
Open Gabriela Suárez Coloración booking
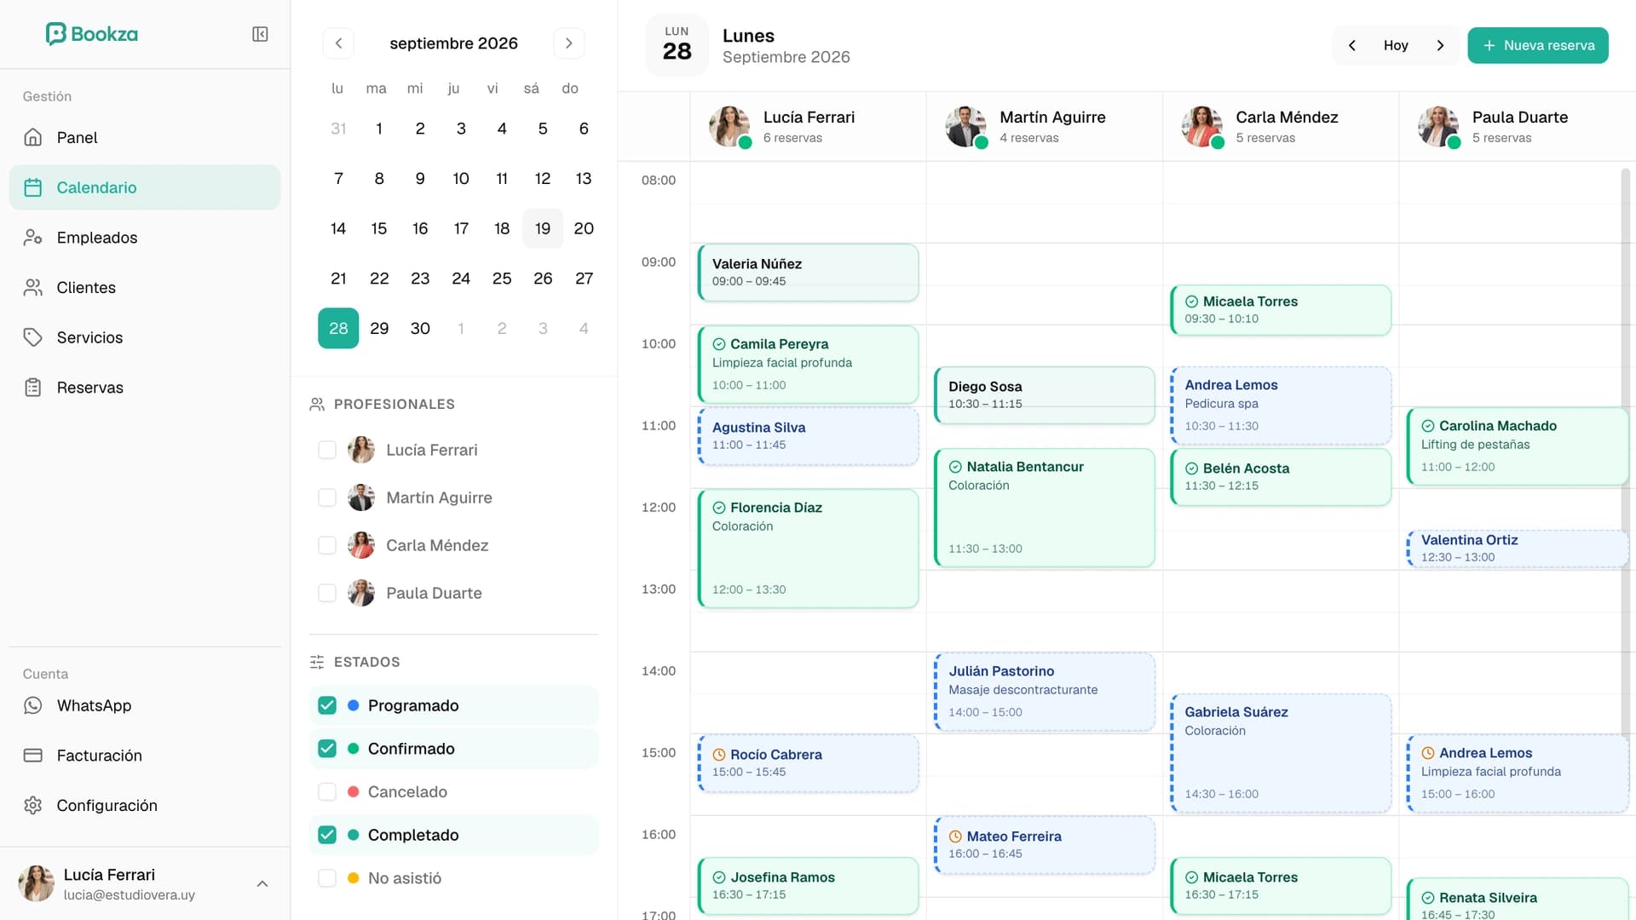1281,753
